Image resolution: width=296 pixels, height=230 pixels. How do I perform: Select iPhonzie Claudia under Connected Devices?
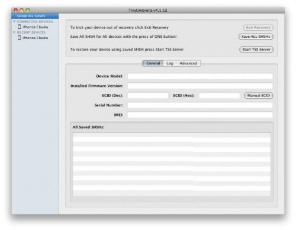coord(36,27)
